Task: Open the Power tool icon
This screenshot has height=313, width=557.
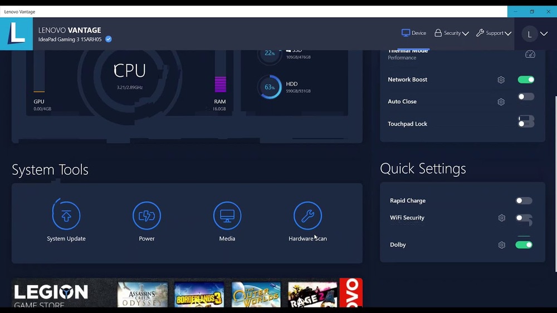Action: pyautogui.click(x=146, y=215)
